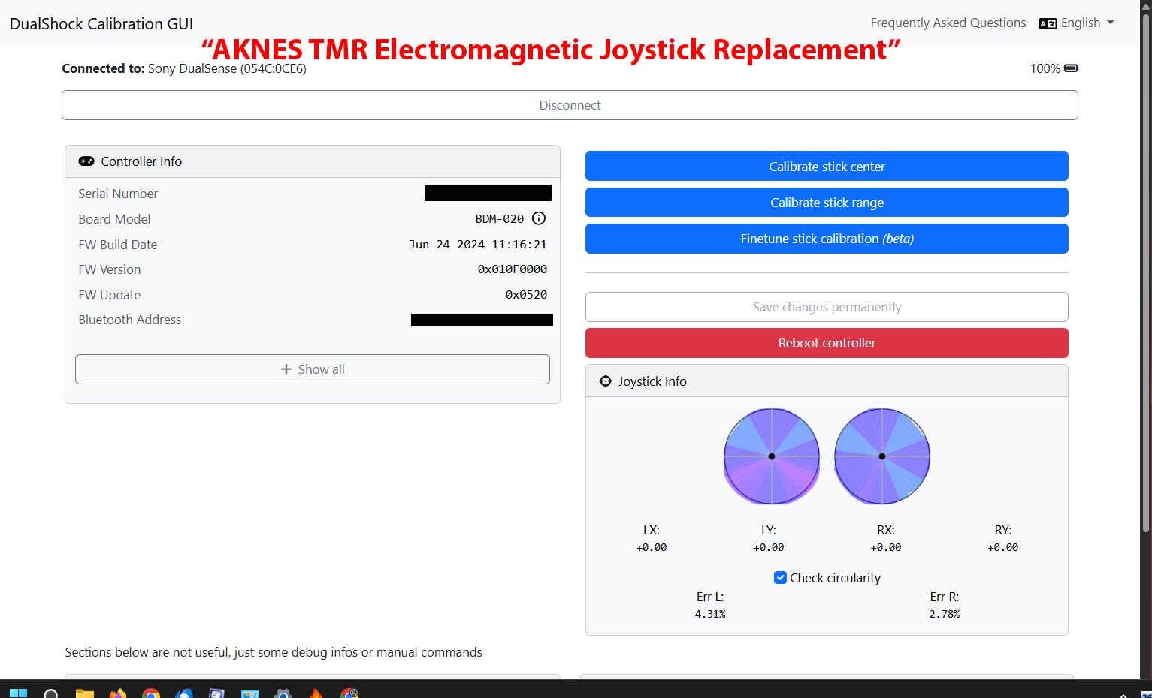Click the Board Model value BDM-020
This screenshot has width=1152, height=698.
[x=500, y=219]
